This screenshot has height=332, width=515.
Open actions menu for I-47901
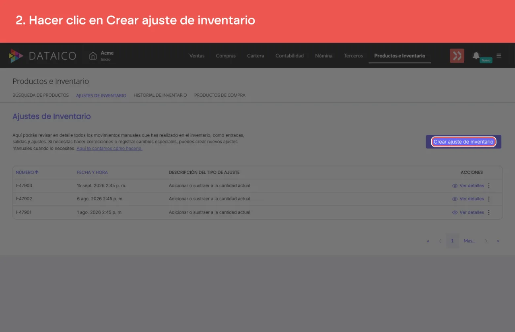[489, 212]
